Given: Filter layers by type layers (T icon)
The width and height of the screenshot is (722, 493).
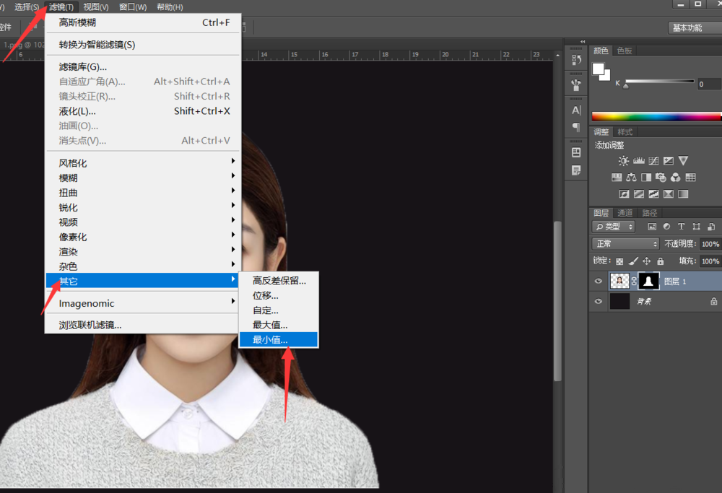Looking at the screenshot, I should [681, 227].
